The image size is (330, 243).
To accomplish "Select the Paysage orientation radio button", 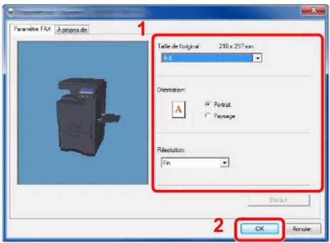I will coord(208,115).
